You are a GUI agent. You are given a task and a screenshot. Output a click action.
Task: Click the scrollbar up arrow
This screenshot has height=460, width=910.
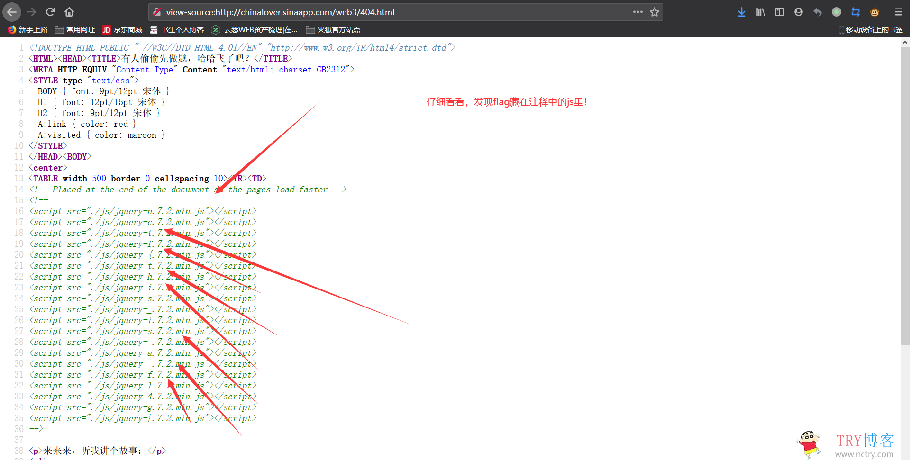905,43
